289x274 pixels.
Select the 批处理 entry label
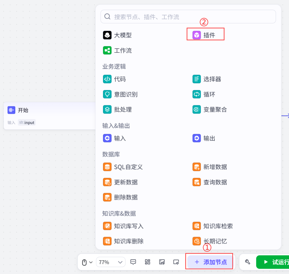pos(123,110)
